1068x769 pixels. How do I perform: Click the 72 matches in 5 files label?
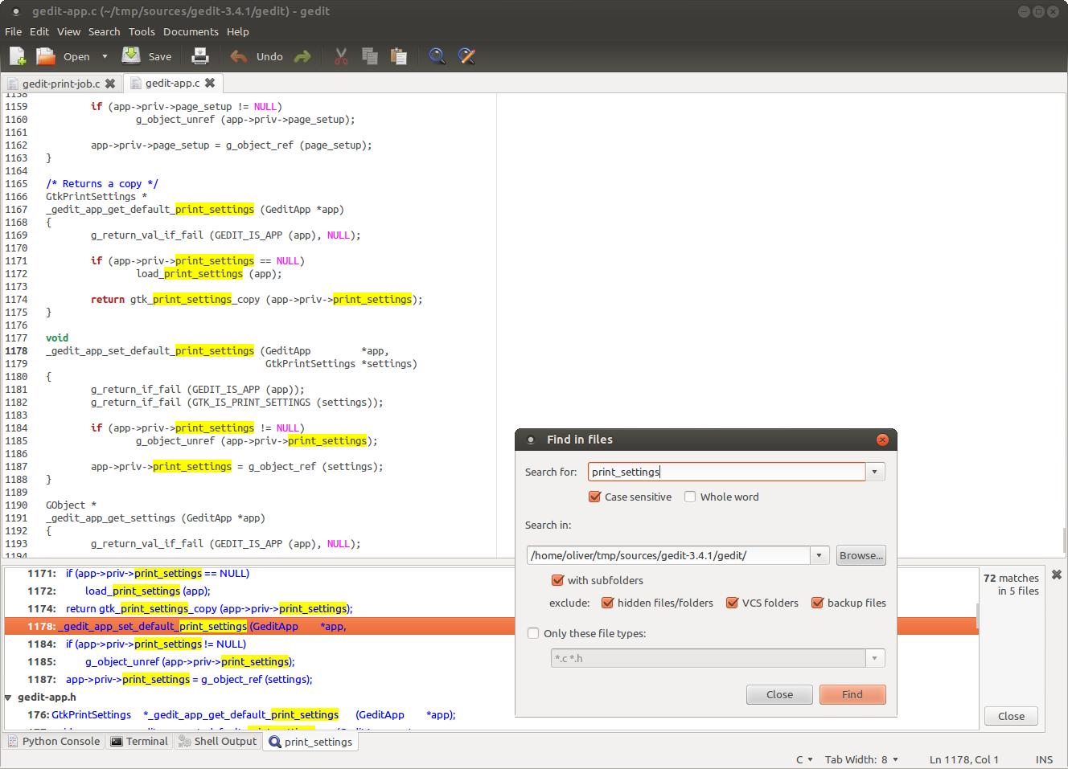1011,584
